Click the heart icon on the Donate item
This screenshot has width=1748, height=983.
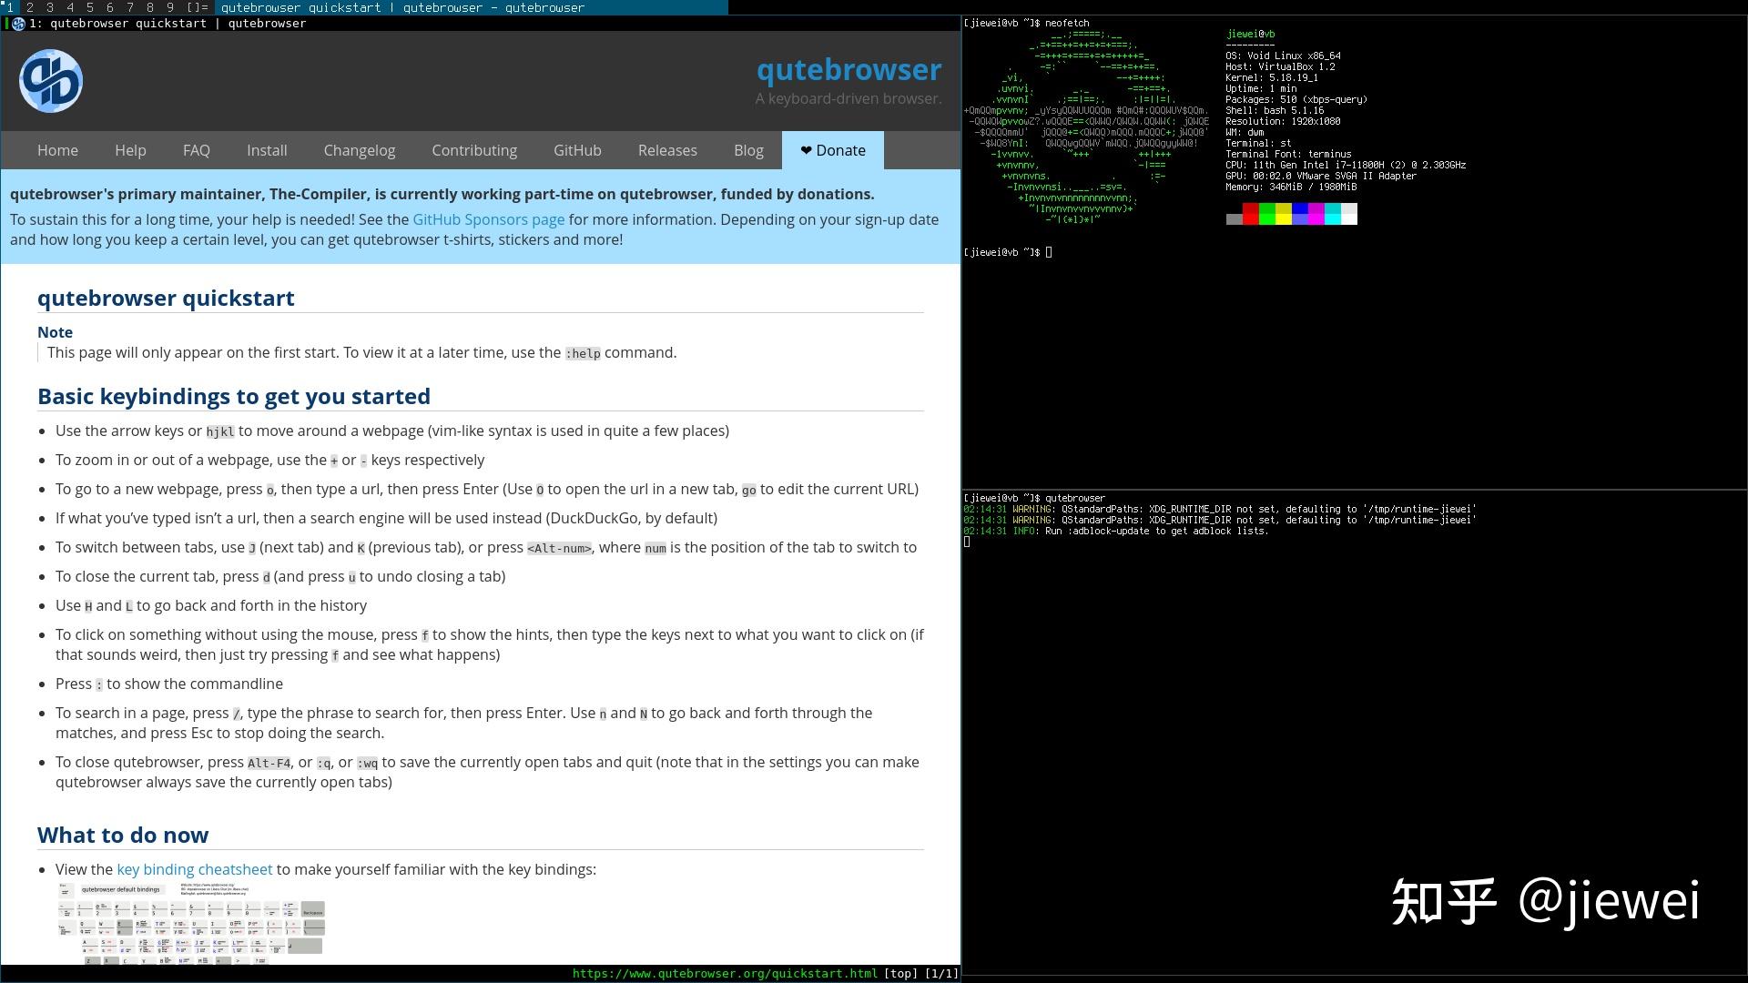pos(805,150)
